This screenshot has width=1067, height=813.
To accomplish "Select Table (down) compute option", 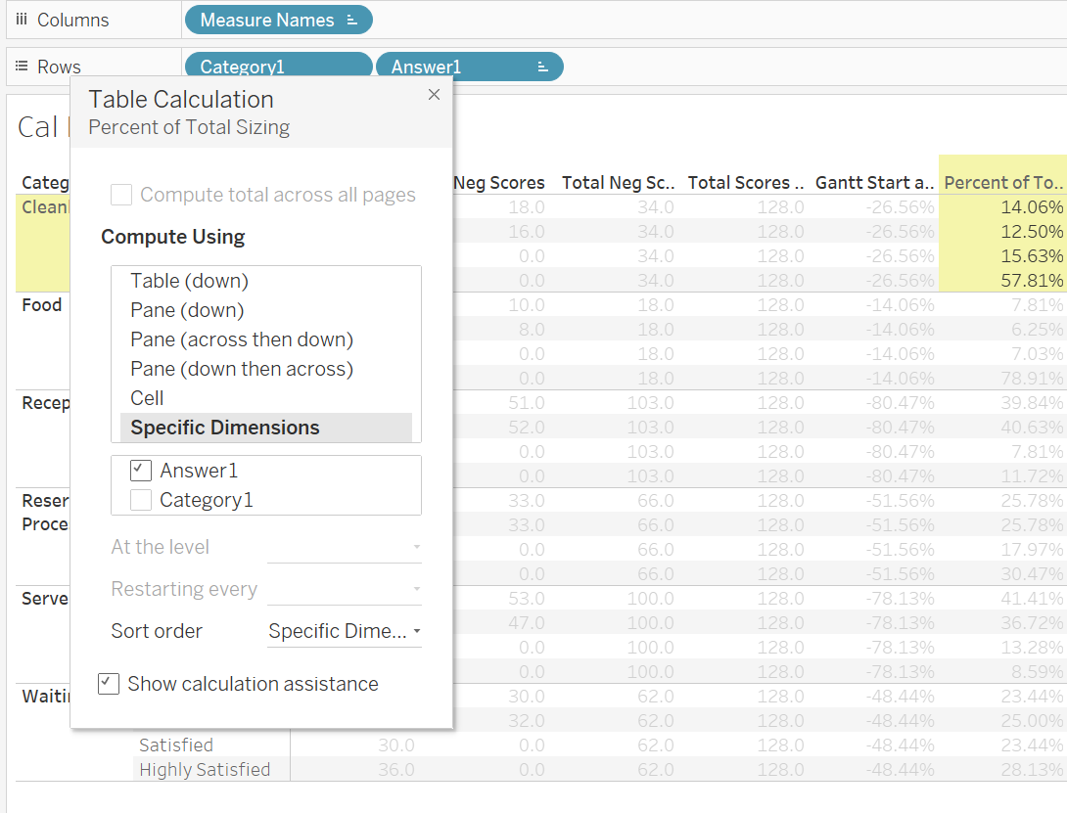I will pos(187,281).
